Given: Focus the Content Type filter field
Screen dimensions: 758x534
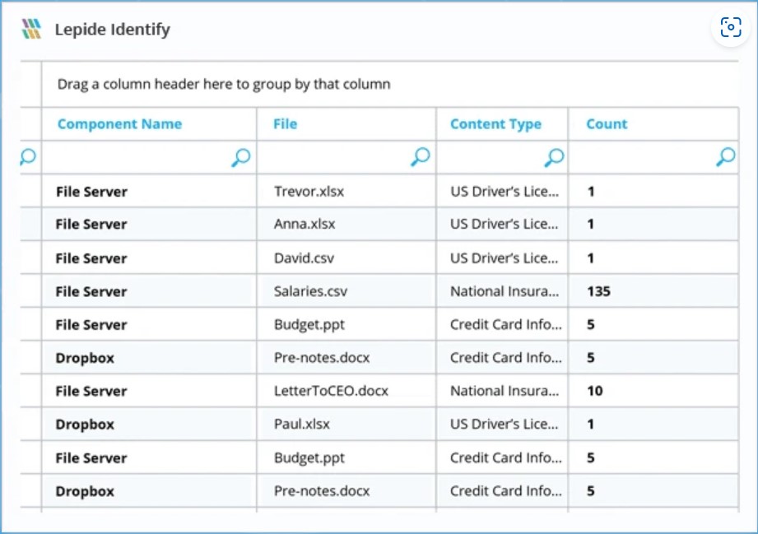Looking at the screenshot, I should 502,157.
